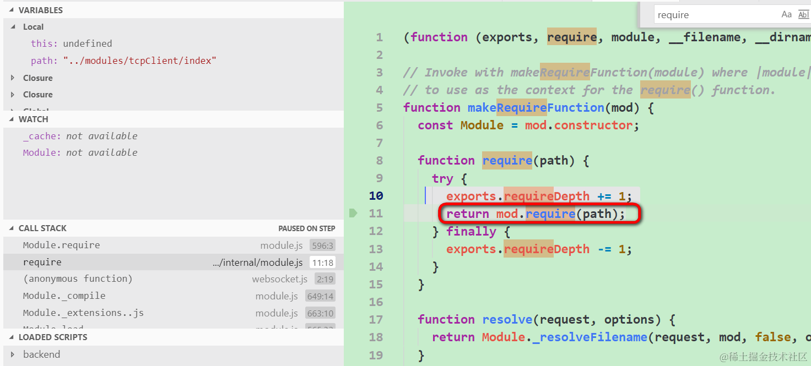Click line number 5 in the gutter
The height and width of the screenshot is (366, 811).
pyautogui.click(x=379, y=107)
